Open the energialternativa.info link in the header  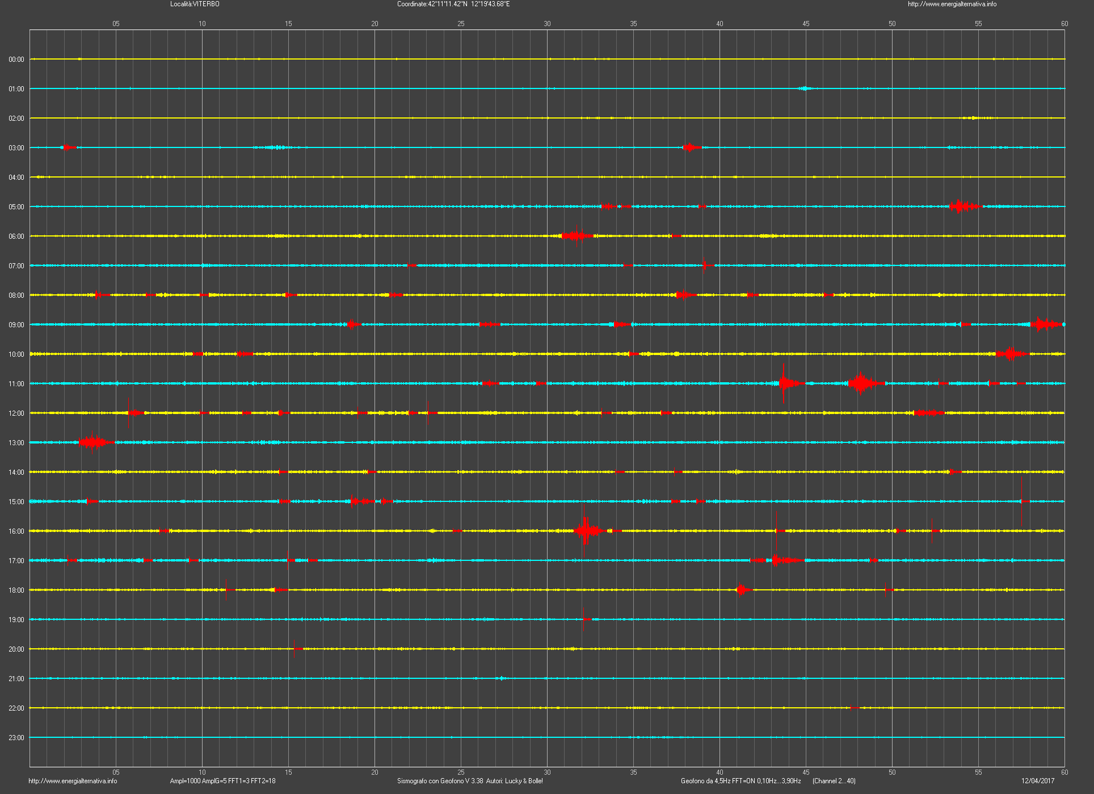(952, 4)
